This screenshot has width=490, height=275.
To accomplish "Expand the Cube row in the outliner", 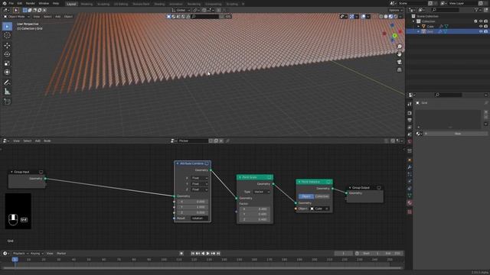I will pyautogui.click(x=419, y=27).
